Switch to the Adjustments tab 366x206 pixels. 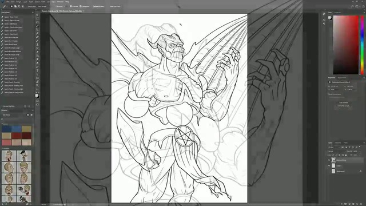point(342,78)
